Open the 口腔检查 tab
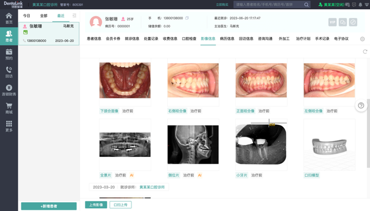The image size is (370, 211). [x=189, y=39]
